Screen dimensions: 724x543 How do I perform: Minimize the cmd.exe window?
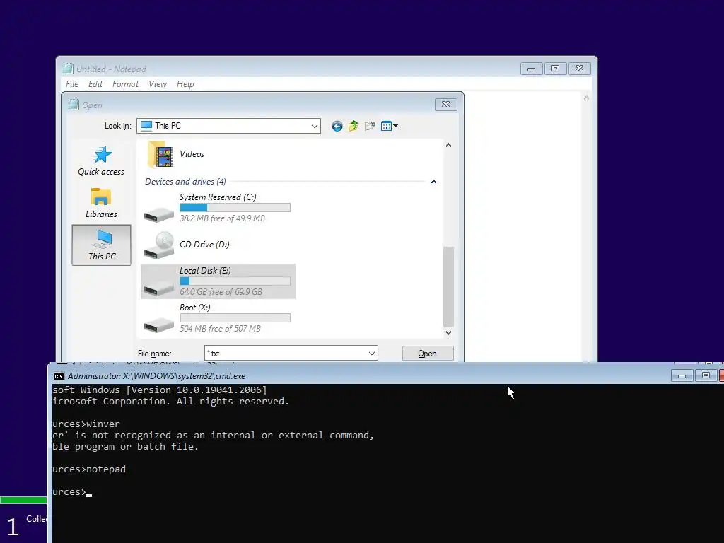(682, 375)
